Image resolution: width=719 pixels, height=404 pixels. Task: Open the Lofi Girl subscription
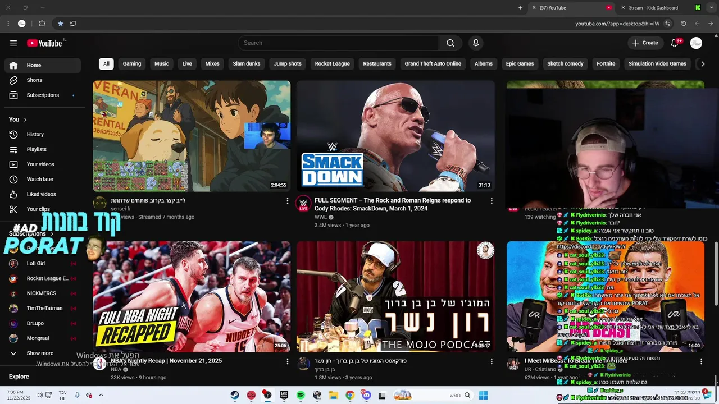pos(43,264)
